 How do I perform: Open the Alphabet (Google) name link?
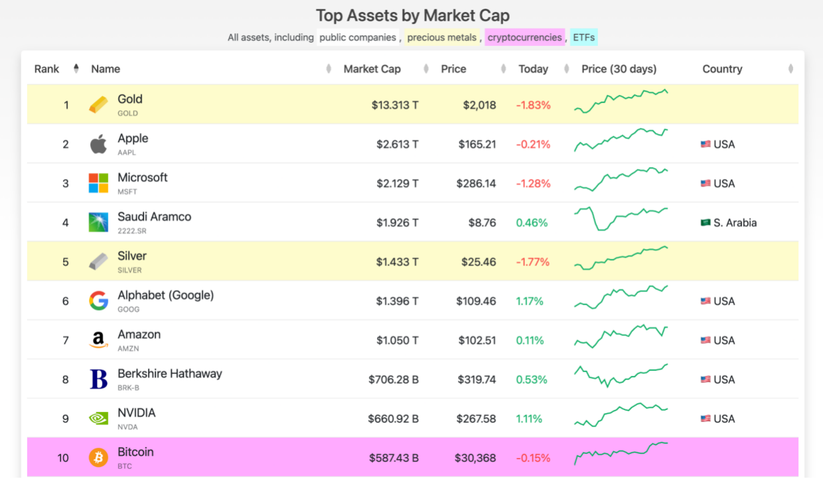click(x=166, y=295)
